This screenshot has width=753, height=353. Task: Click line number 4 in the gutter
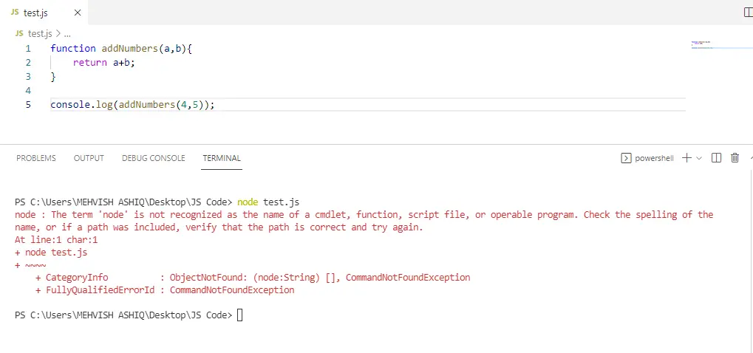pyautogui.click(x=28, y=90)
